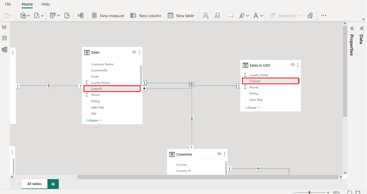This screenshot has width=367, height=194.
Task: Toggle the Countries table eye icon
Action: [x=219, y=154]
